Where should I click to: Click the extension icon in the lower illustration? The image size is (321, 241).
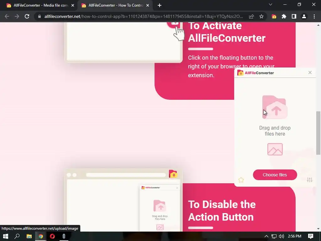[173, 174]
